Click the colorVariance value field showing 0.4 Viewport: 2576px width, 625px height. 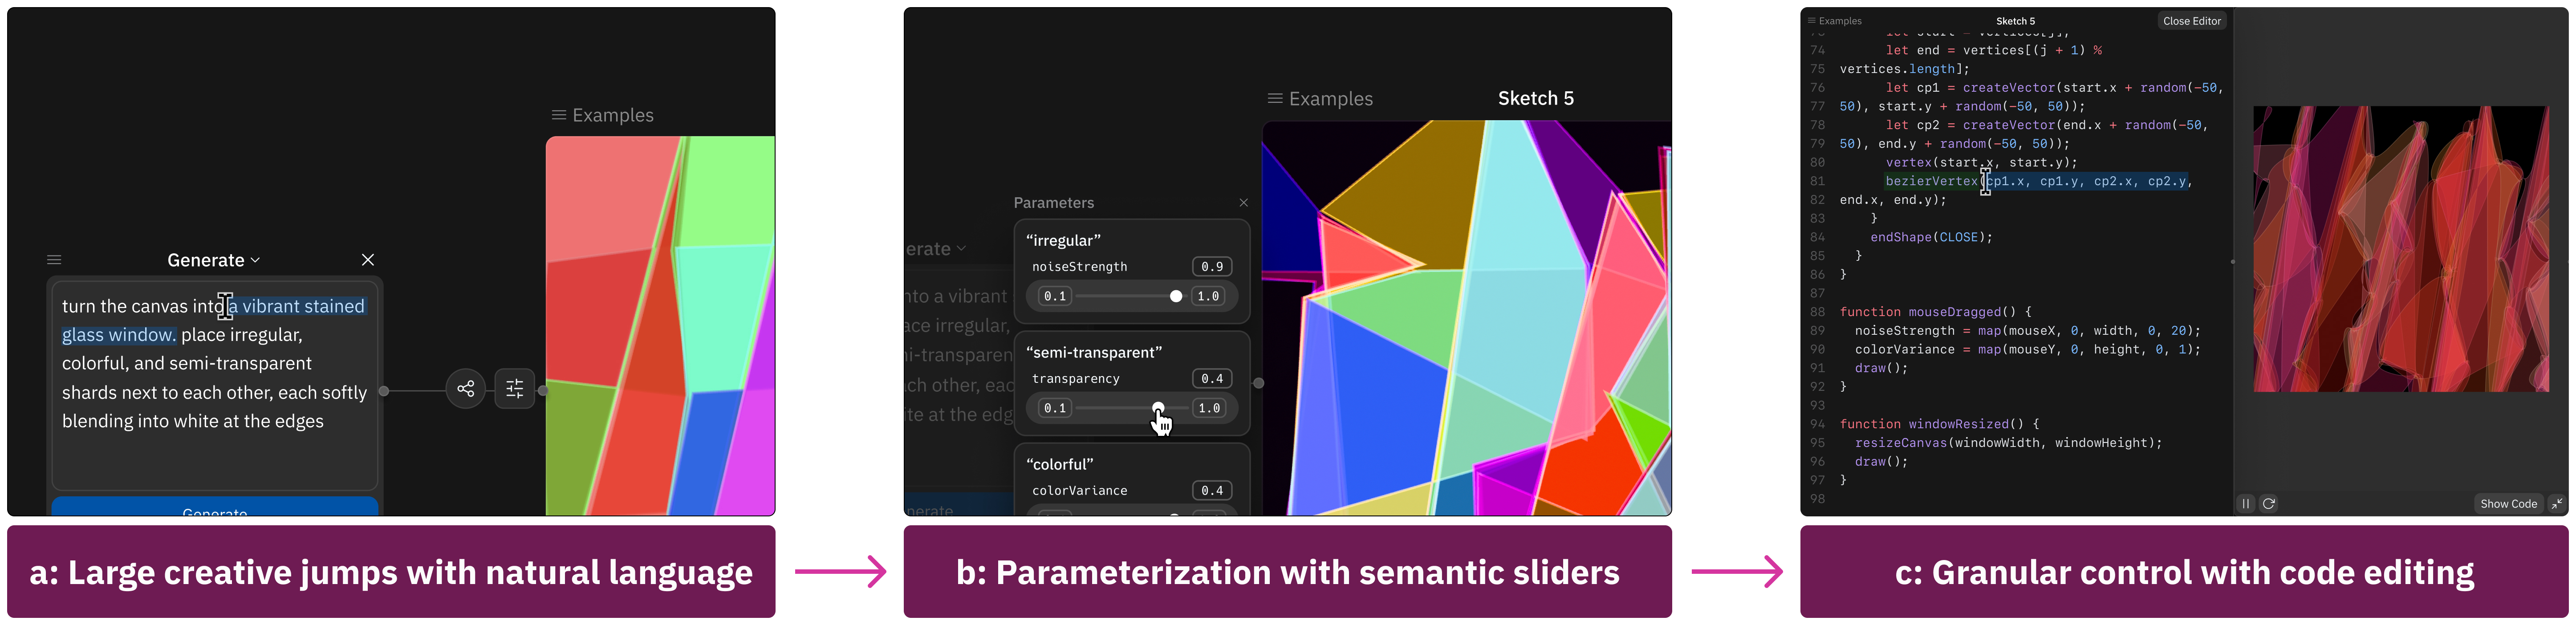pos(1212,491)
